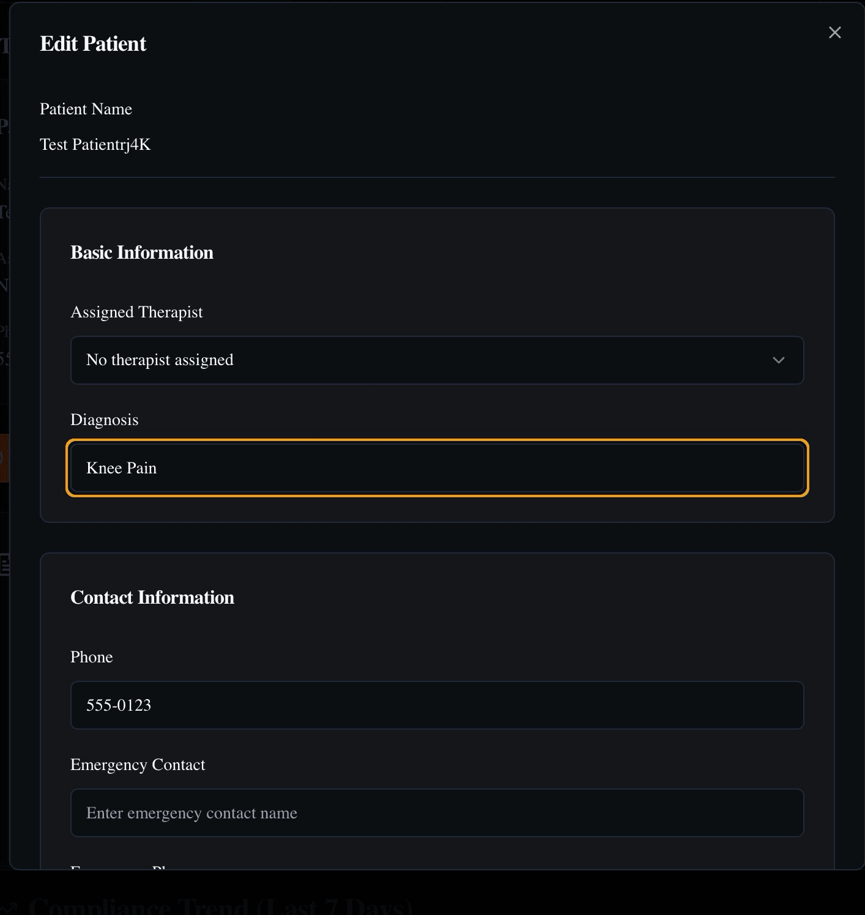
Task: Click the 555-0123 phone number value
Action: coord(119,705)
